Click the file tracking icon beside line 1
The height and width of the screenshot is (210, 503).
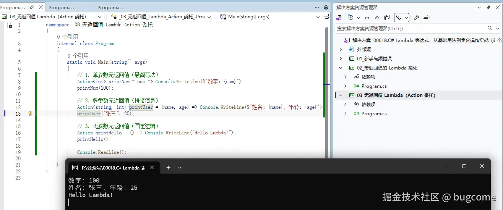click(10, 25)
